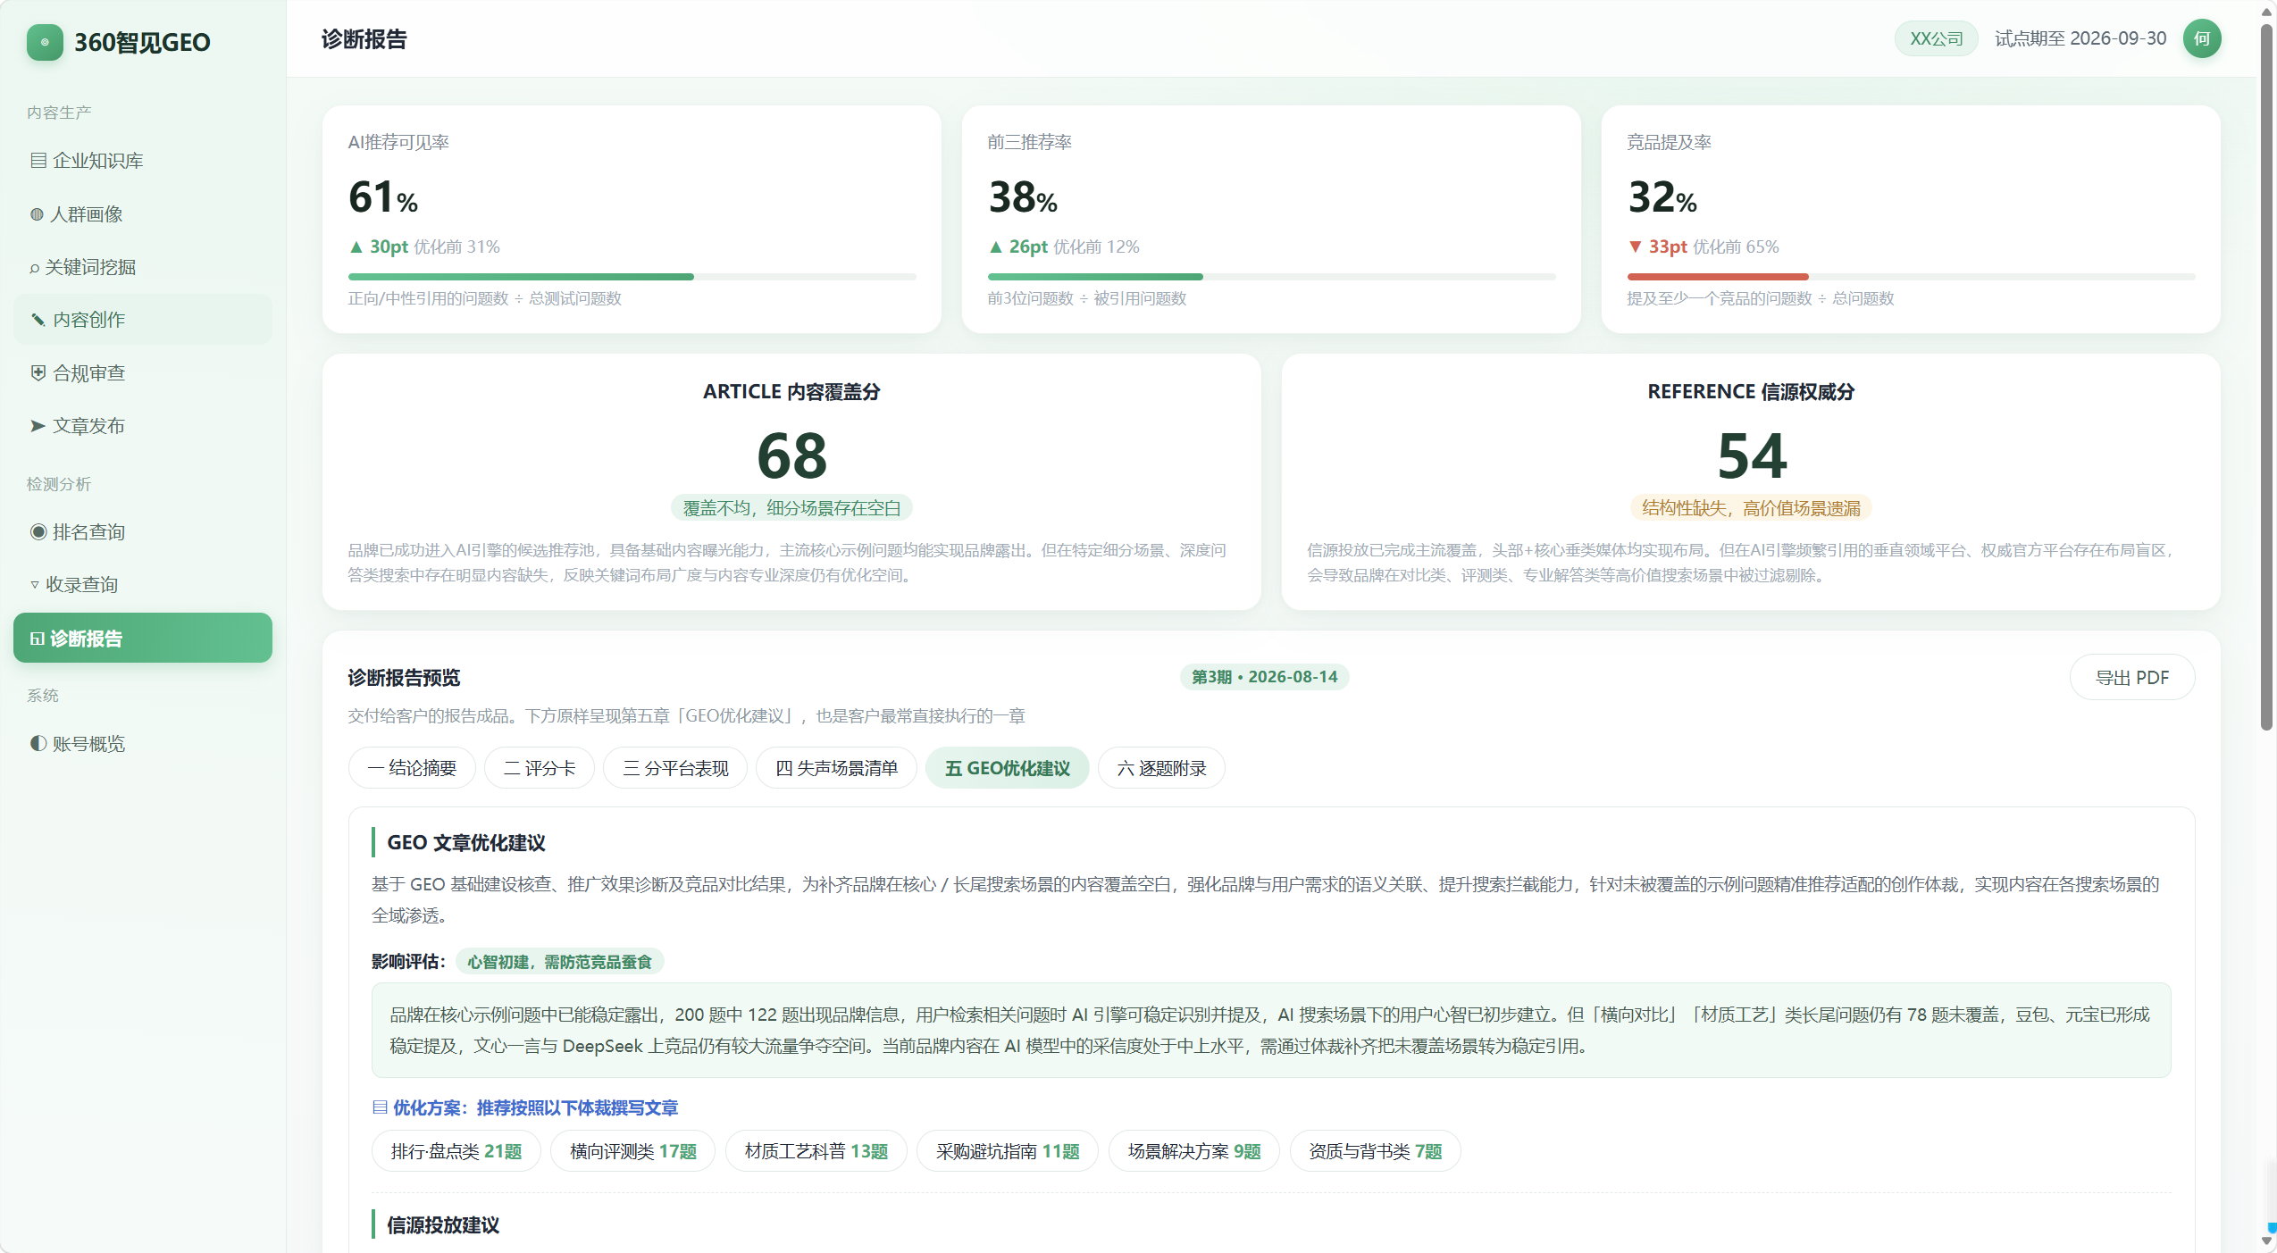Click the 覆盖不均，细分场景存在空白 tag
The width and height of the screenshot is (2277, 1253).
792,508
